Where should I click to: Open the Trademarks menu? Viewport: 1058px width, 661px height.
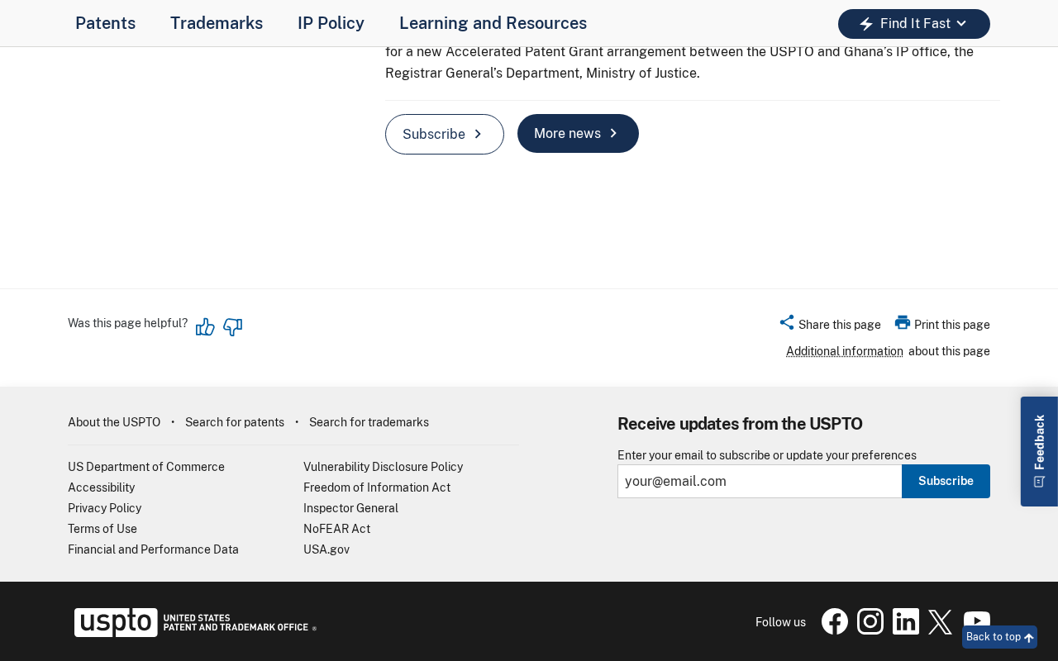tap(217, 23)
